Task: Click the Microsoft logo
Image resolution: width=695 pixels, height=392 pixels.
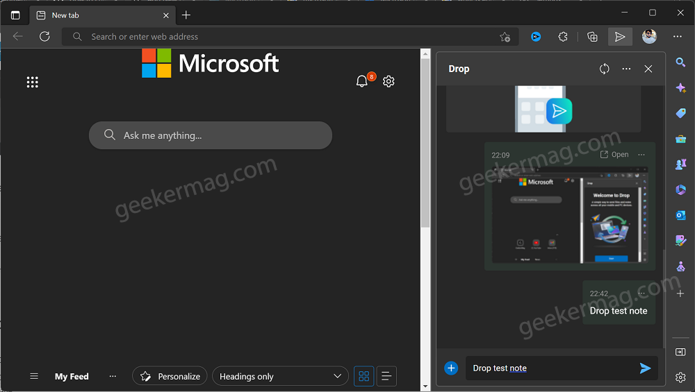Action: pyautogui.click(x=210, y=63)
